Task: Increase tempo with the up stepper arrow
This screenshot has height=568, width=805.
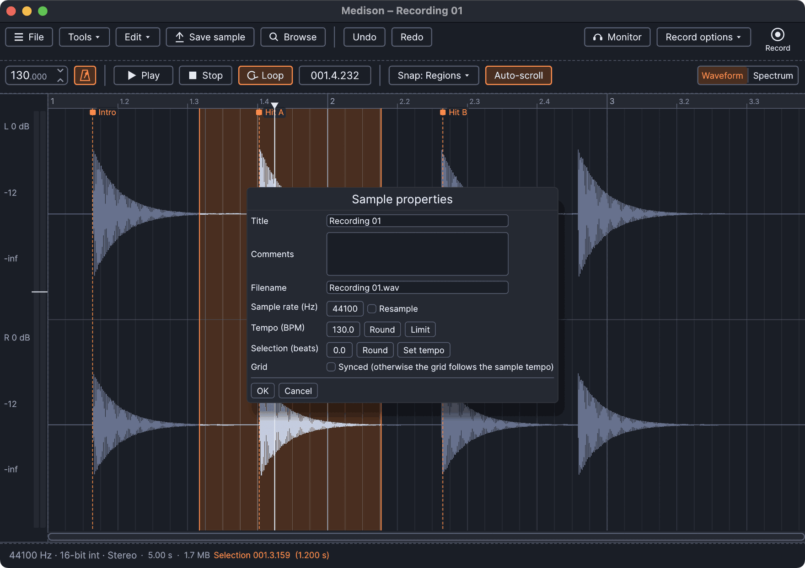Action: [x=60, y=80]
